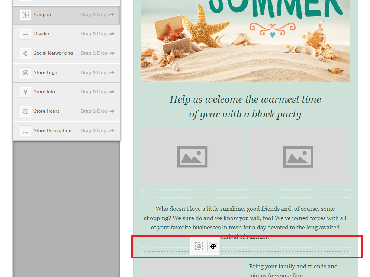Viewport: 370px width, 277px height.
Task: Pick the Store Logo block icon
Action: [x=25, y=73]
